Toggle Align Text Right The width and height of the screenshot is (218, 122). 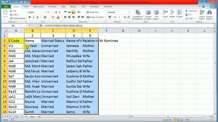[73, 17]
